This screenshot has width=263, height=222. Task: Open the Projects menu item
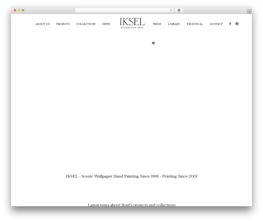point(63,24)
